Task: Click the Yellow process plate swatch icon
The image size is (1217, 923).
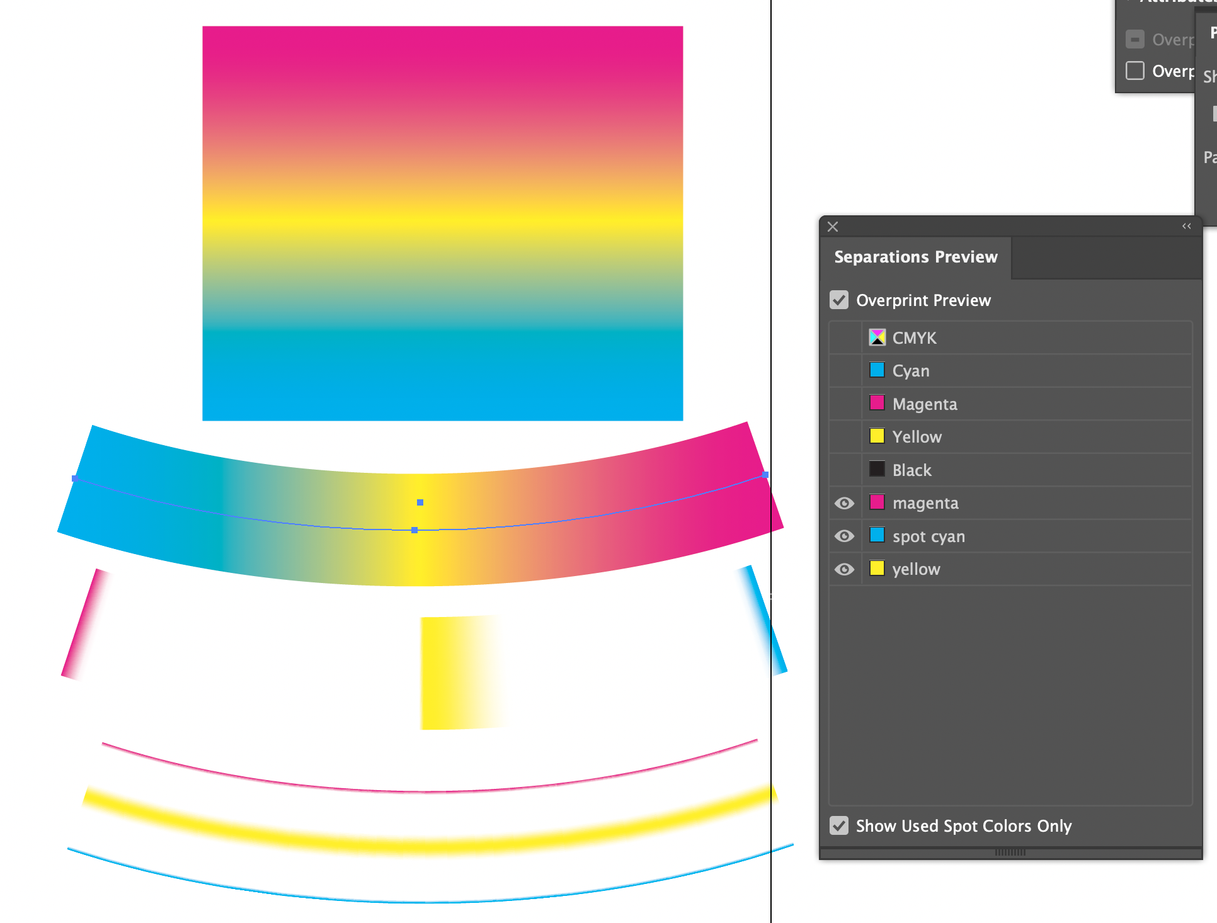Action: 877,436
